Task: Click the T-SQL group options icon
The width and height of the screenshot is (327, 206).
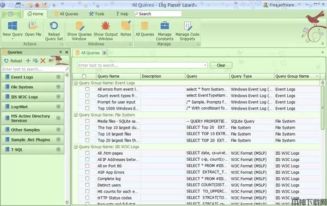Action: pos(58,149)
